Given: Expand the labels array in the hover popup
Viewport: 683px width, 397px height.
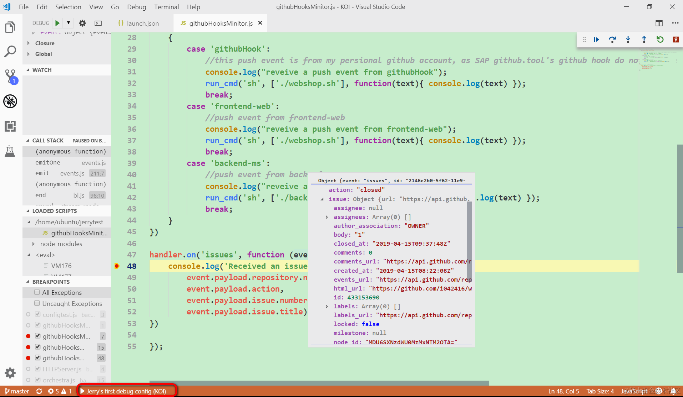Looking at the screenshot, I should pos(327,306).
